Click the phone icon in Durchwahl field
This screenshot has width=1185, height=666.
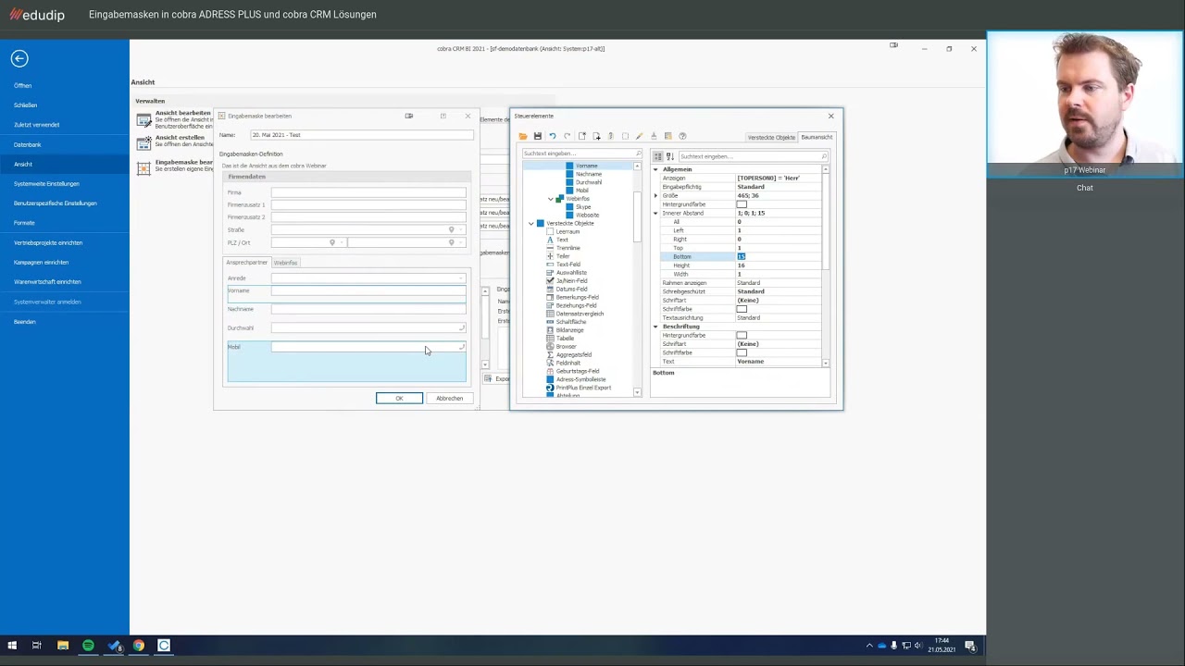point(461,327)
